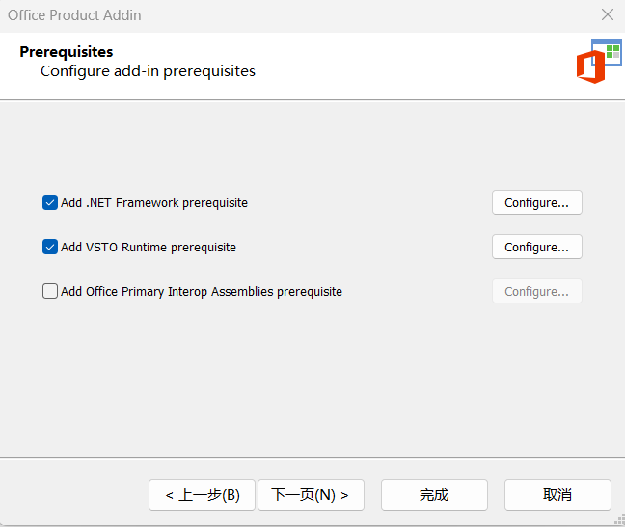Image resolution: width=625 pixels, height=527 pixels.
Task: Click the "Add VSTO Runtime prerequisite" label
Action: [149, 248]
